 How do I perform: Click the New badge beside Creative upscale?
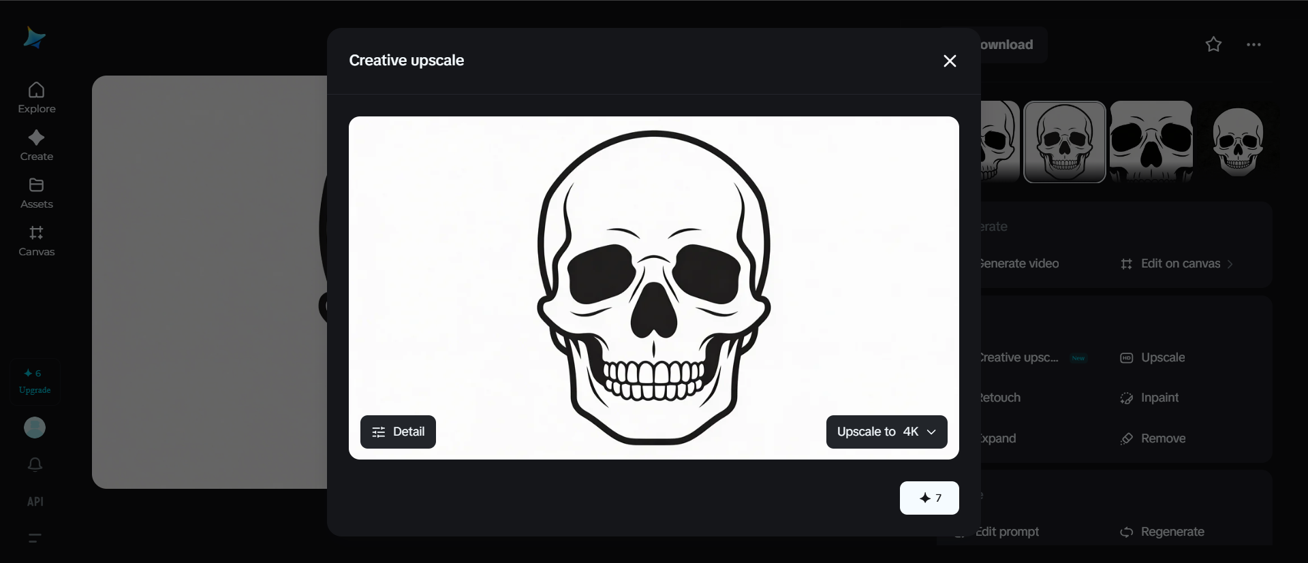pyautogui.click(x=1078, y=358)
